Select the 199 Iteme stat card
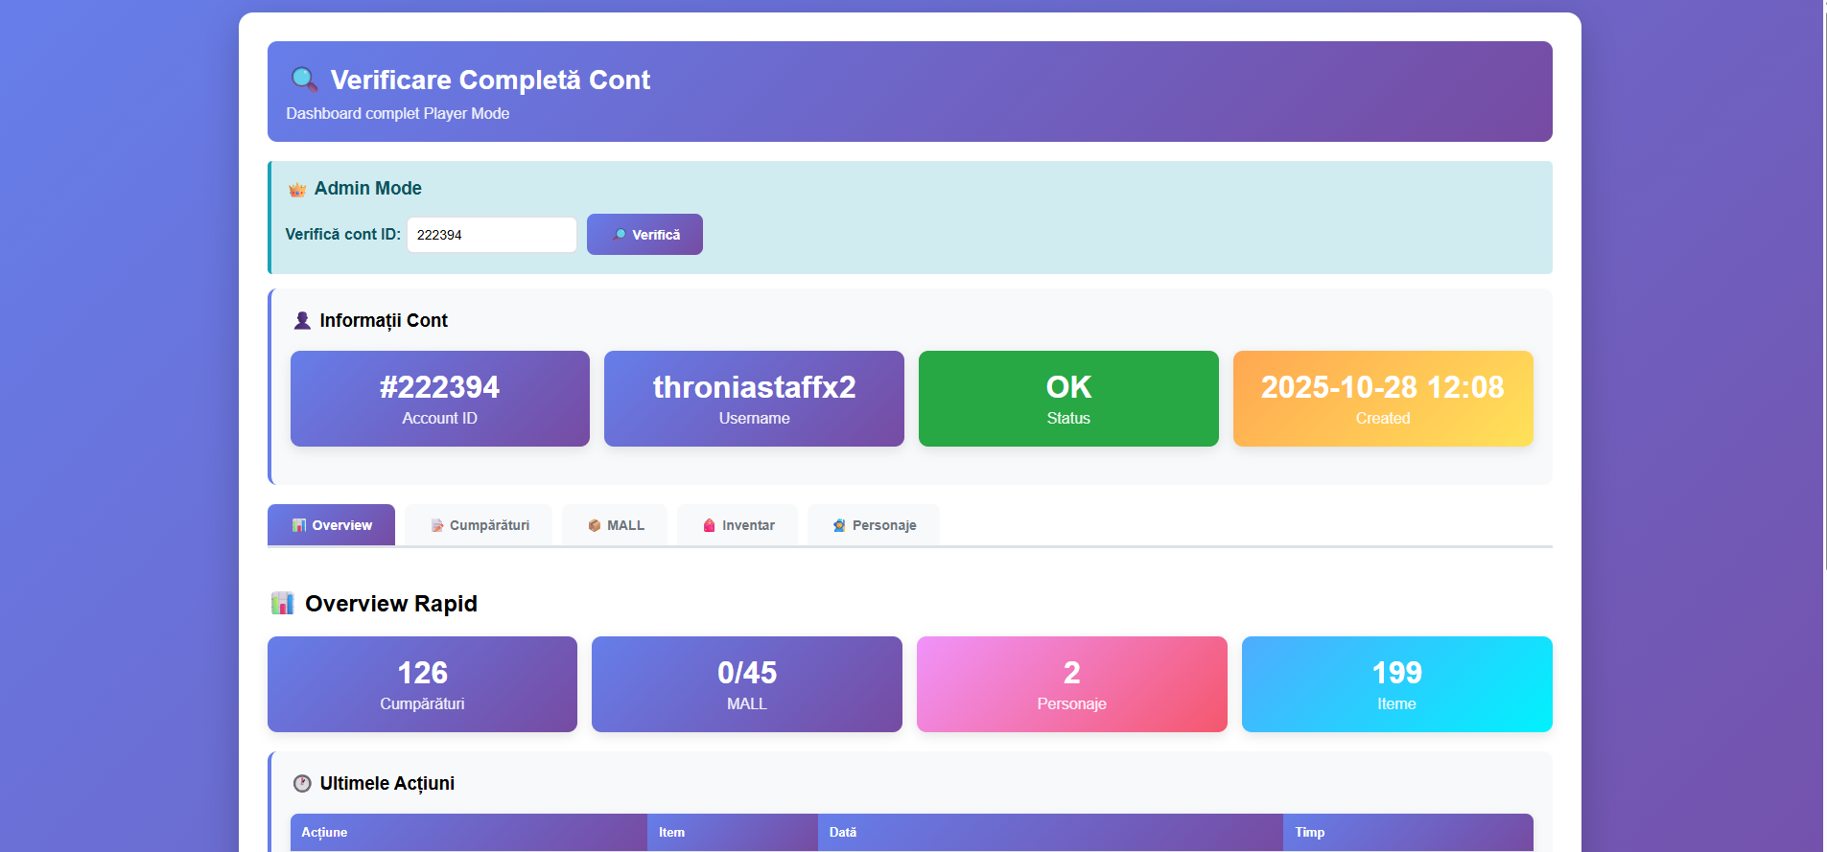This screenshot has height=852, width=1827. click(x=1395, y=683)
